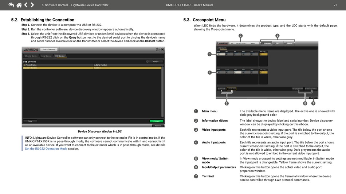Click the exit arrow icon in Device Discovery
The height and width of the screenshot is (194, 346).
(x=162, y=50)
